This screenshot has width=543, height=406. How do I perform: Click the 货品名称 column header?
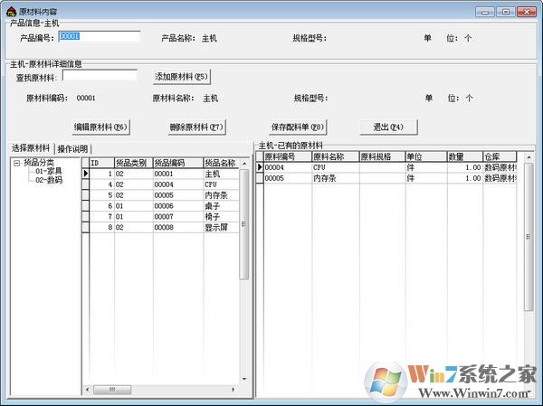pos(221,163)
